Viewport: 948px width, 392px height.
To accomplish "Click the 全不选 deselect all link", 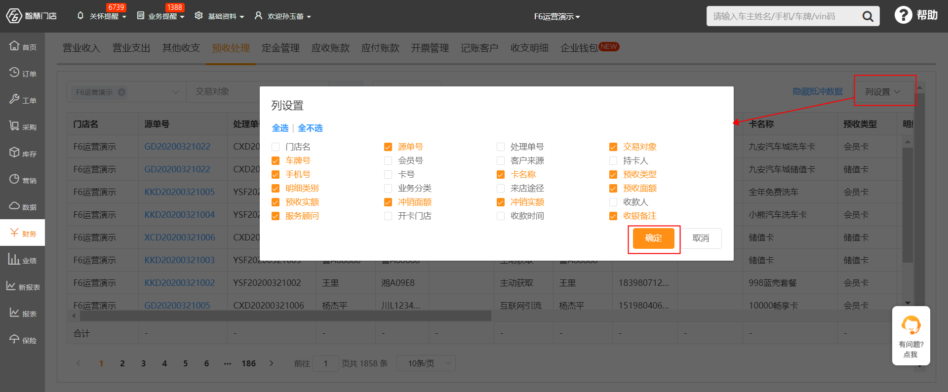I will click(x=310, y=128).
